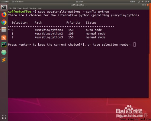Open the clock showing 23:07
Viewport: 151px width, 121px height.
(x=79, y=2)
